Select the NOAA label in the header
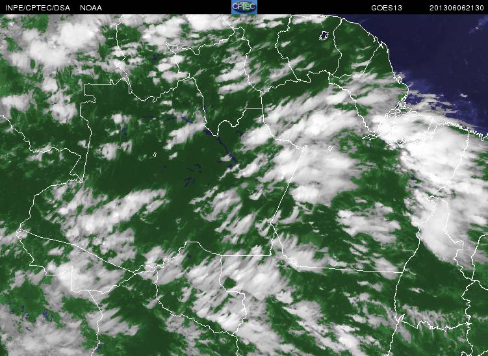 pyautogui.click(x=91, y=8)
